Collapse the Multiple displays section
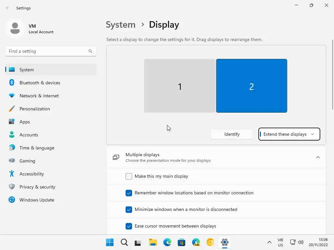Viewport: 334px width, 250px height. [318, 157]
